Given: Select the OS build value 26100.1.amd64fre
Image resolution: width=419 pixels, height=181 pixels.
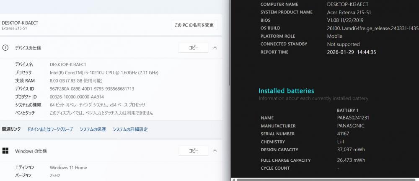Looking at the screenshot, I should (373, 28).
